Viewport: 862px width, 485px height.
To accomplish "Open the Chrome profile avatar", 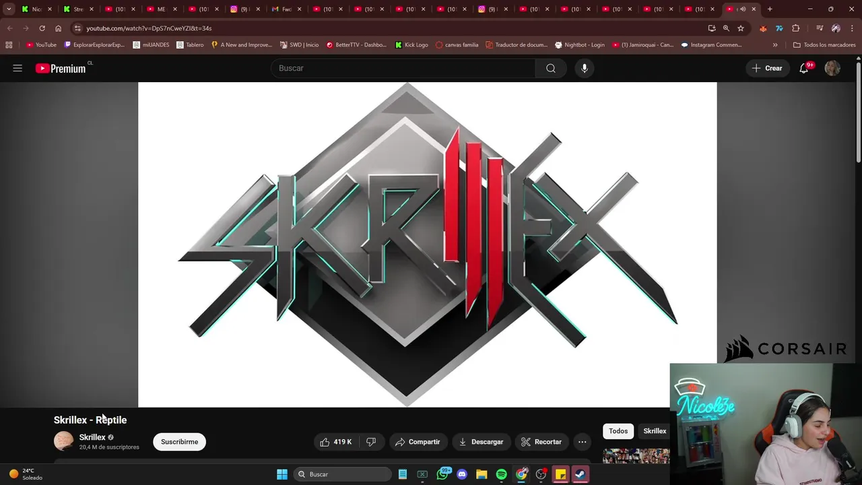I will point(836,28).
